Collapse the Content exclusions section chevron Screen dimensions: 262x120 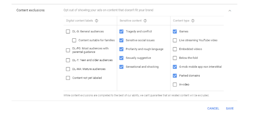coord(230,11)
